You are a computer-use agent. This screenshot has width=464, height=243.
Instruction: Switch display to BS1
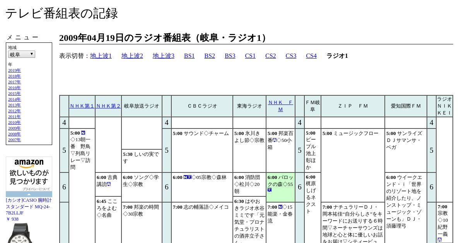[x=189, y=56]
